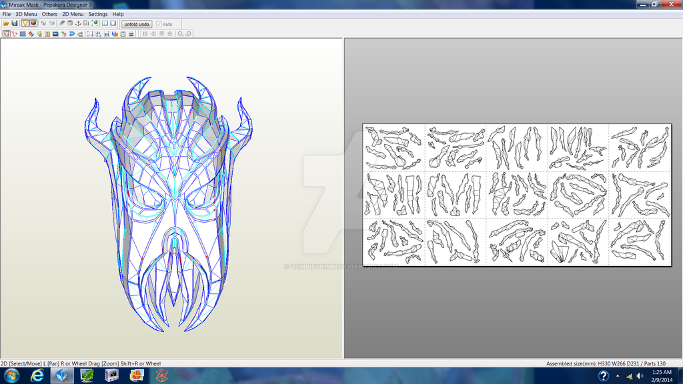Open the File menu
The image size is (683, 384).
coord(7,14)
